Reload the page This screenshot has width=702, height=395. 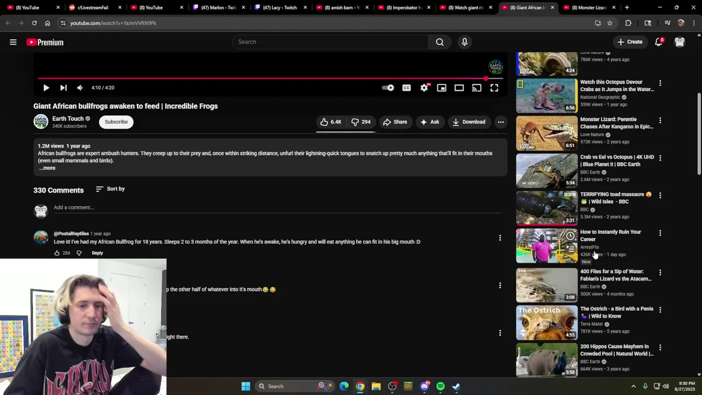click(x=34, y=23)
